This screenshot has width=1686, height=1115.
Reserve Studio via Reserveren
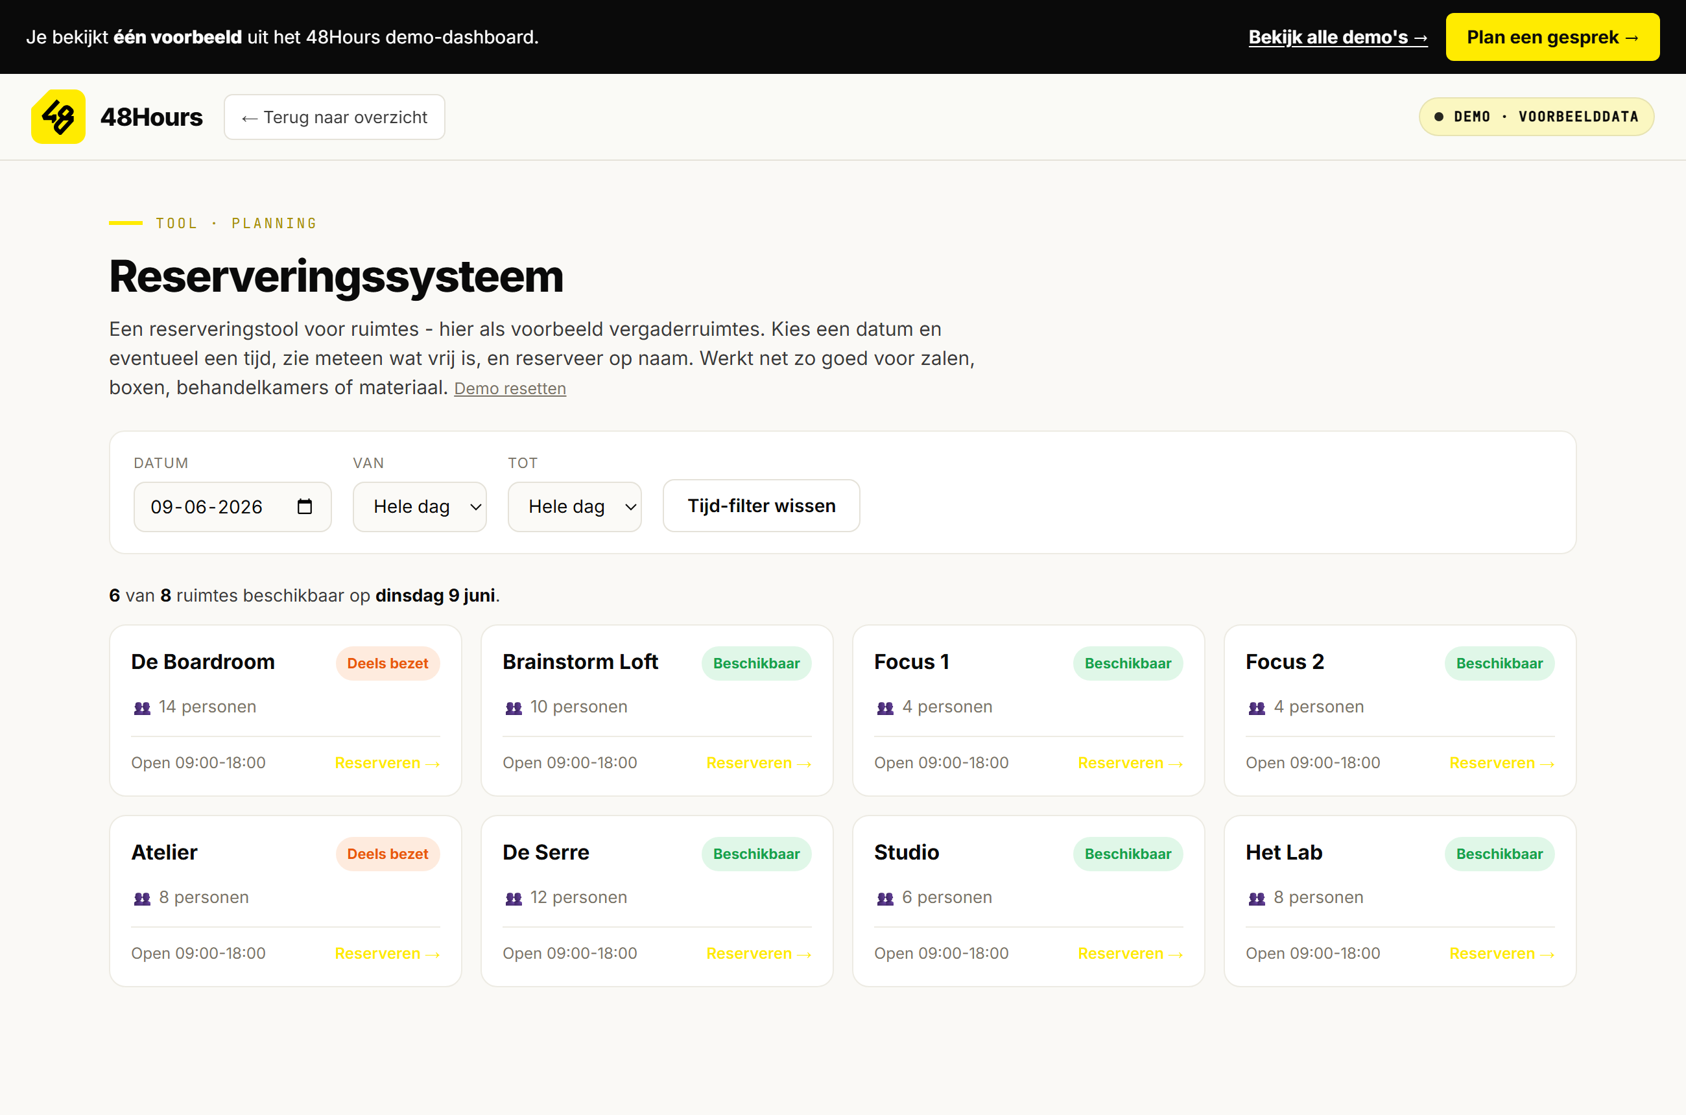1130,953
